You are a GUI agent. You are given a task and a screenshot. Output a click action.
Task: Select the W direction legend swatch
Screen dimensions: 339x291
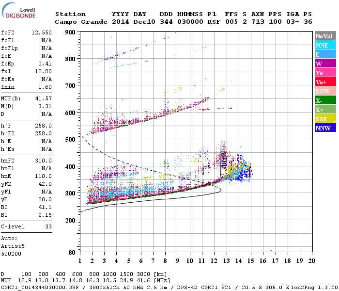point(325,64)
